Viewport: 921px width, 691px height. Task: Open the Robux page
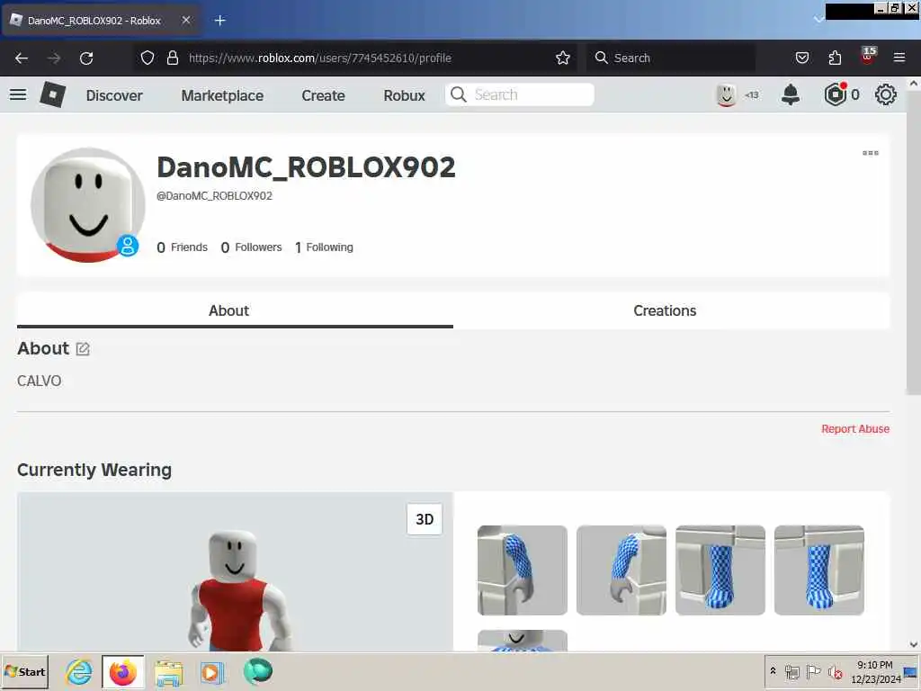click(x=404, y=95)
